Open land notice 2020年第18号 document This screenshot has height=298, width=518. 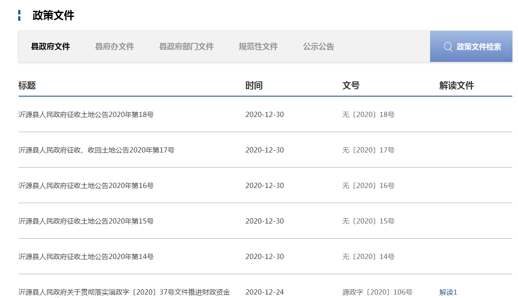pos(86,115)
